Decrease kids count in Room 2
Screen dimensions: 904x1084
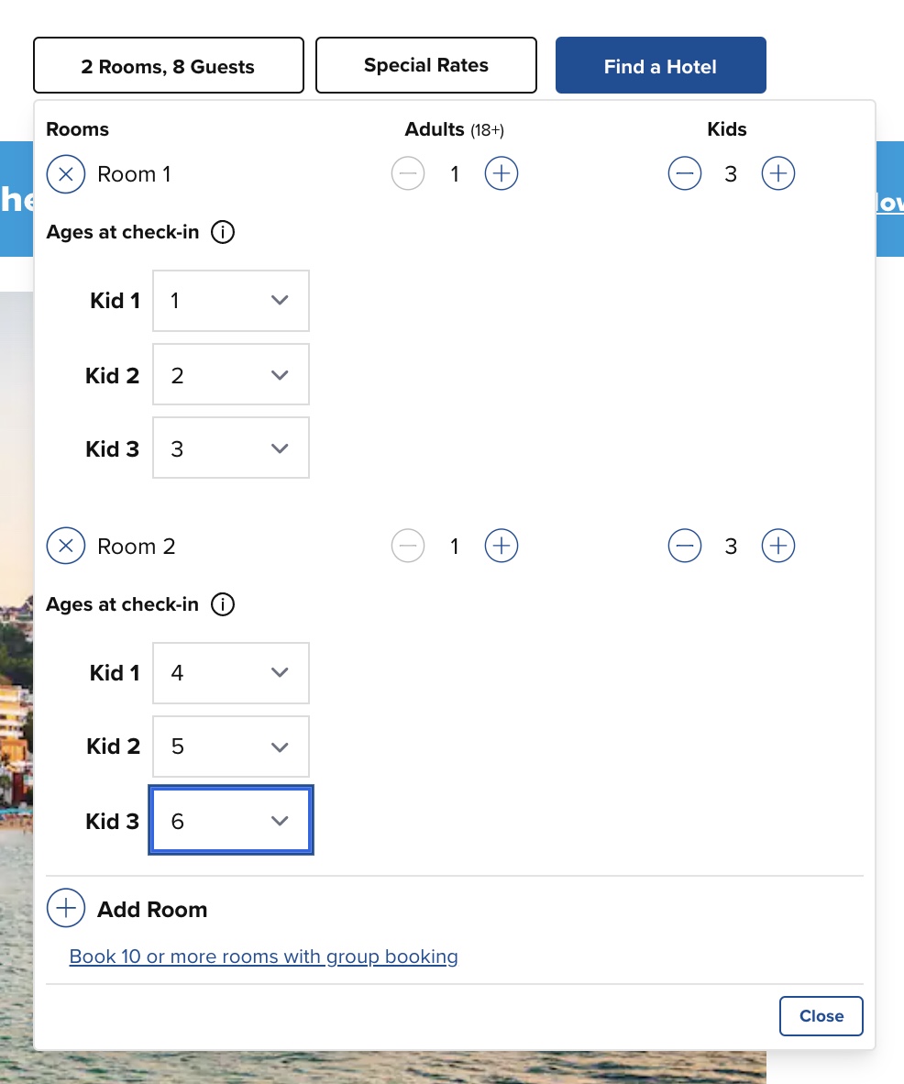click(x=685, y=547)
